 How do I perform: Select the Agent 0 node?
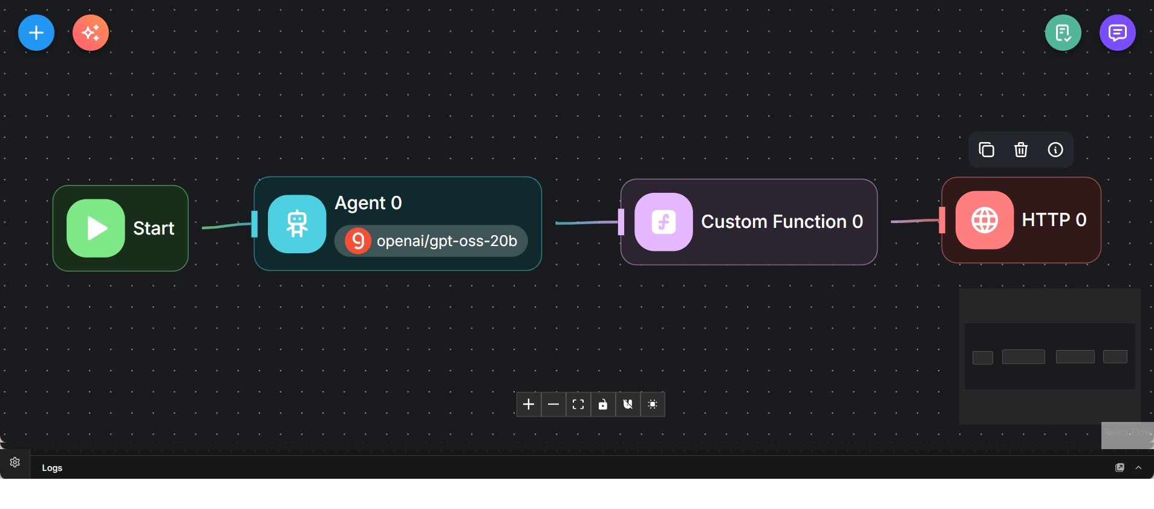368,203
